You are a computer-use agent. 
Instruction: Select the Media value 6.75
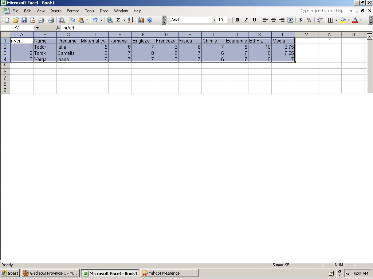point(283,47)
